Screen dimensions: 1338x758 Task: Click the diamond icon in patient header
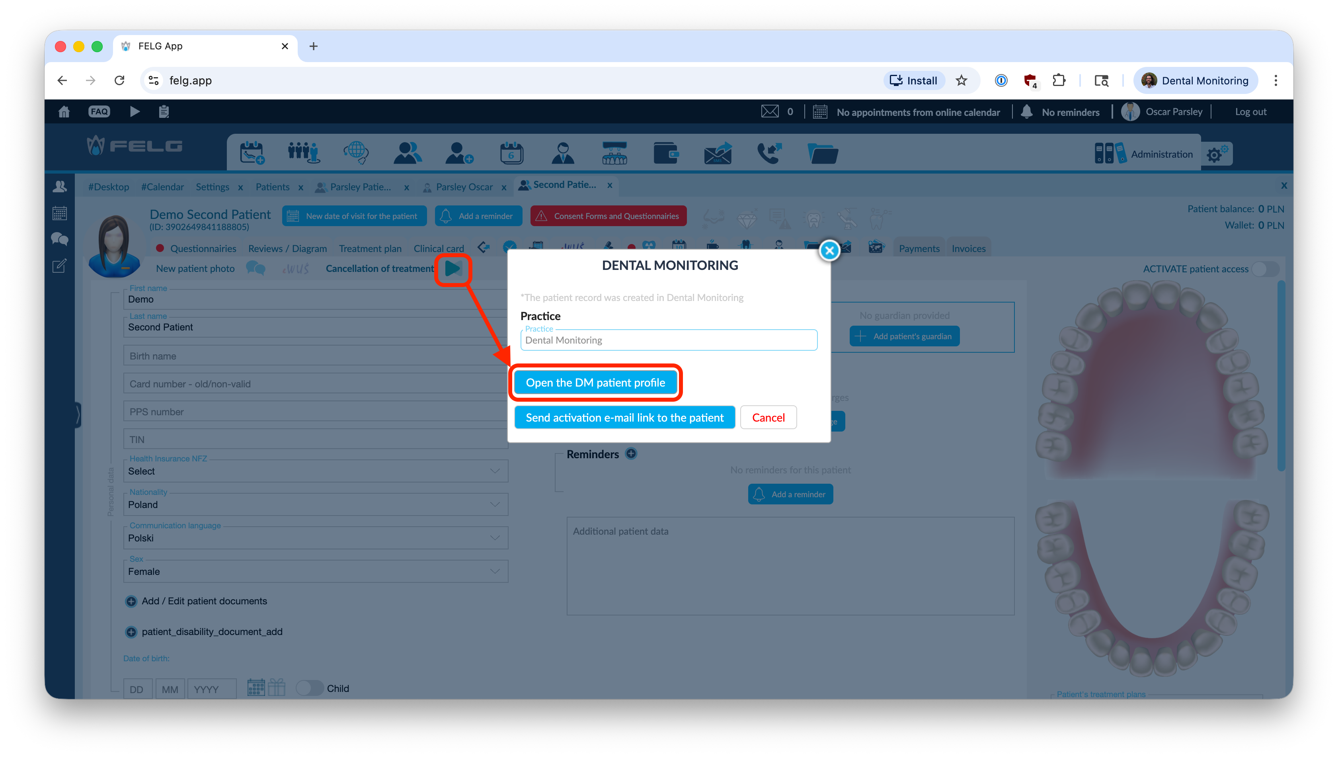click(x=746, y=219)
